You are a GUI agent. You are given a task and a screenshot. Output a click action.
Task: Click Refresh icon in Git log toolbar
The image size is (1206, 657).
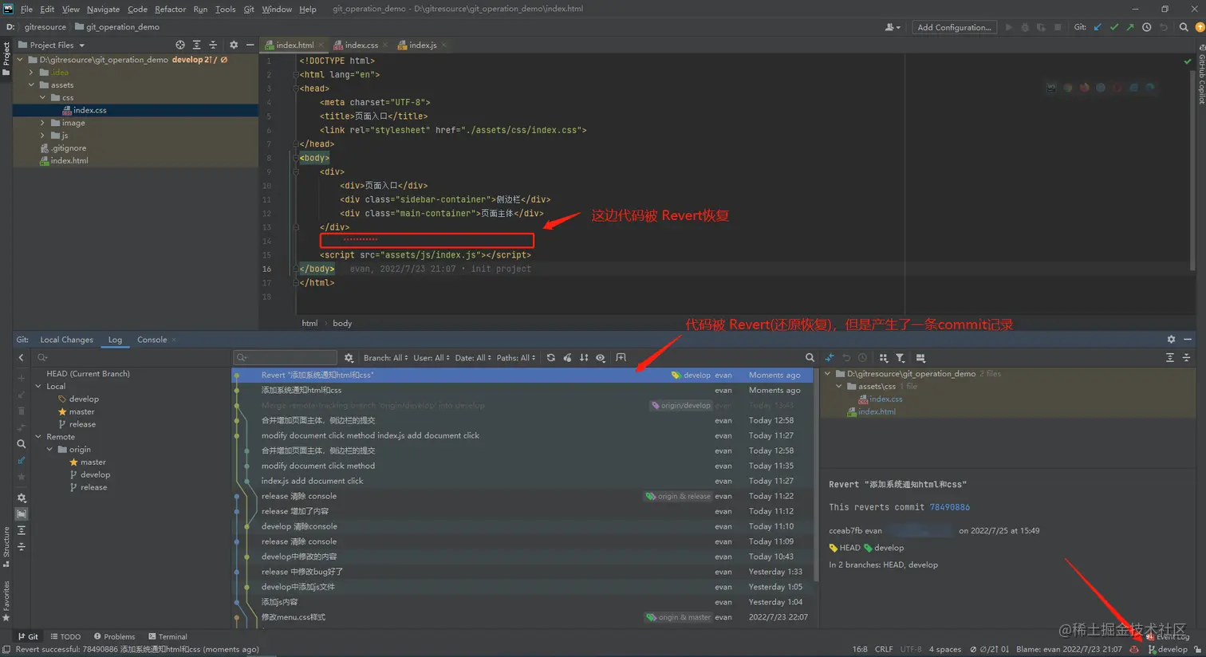click(x=550, y=358)
